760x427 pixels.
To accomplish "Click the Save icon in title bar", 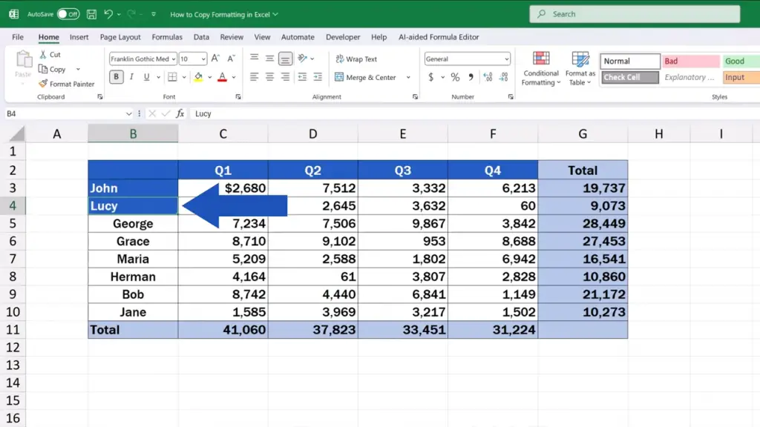I will pyautogui.click(x=91, y=14).
